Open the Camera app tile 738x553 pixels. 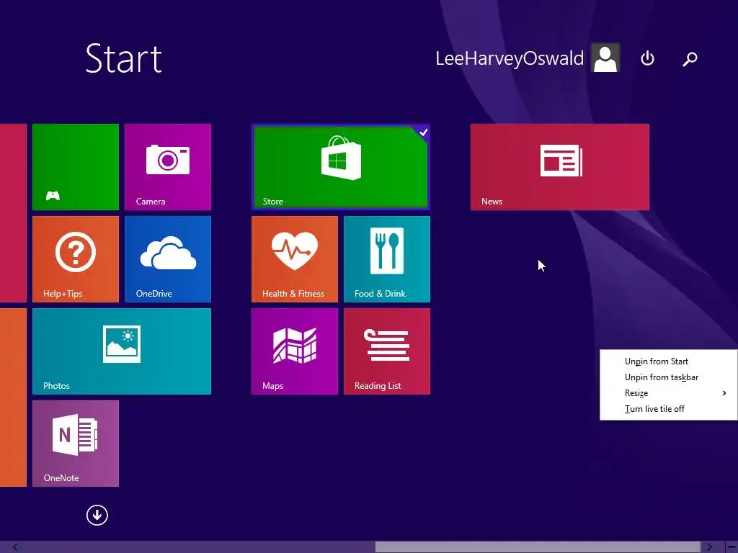[167, 167]
